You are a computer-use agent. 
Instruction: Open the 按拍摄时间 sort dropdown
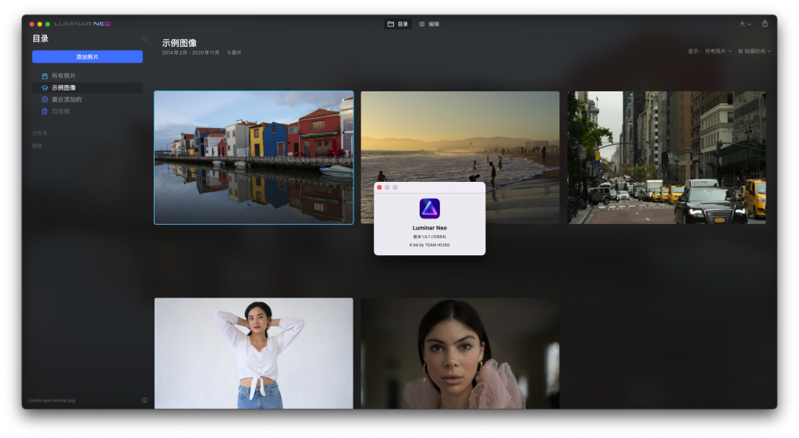click(755, 51)
